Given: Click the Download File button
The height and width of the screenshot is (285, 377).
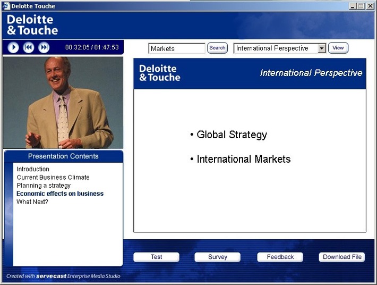Looking at the screenshot, I should pos(342,257).
